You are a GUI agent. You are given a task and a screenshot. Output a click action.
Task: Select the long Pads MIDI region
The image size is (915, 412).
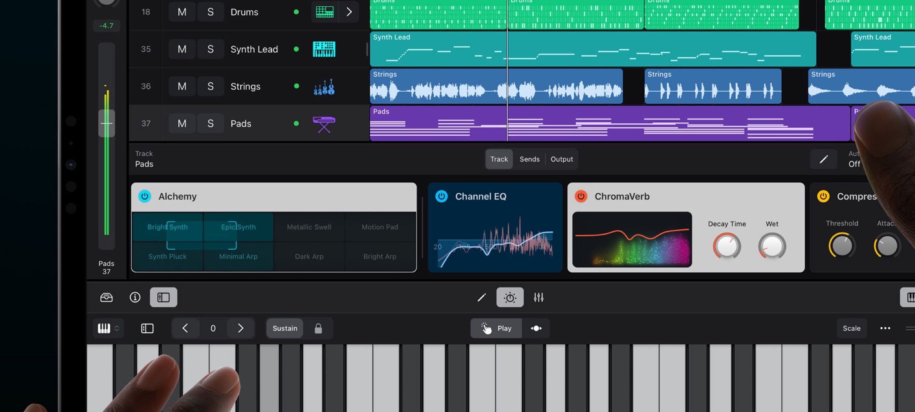click(x=610, y=124)
